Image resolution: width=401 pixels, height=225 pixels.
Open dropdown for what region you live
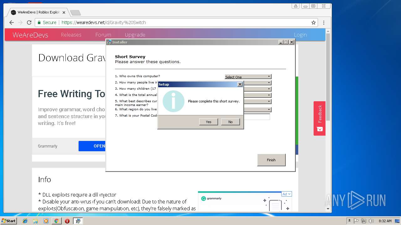257,110
